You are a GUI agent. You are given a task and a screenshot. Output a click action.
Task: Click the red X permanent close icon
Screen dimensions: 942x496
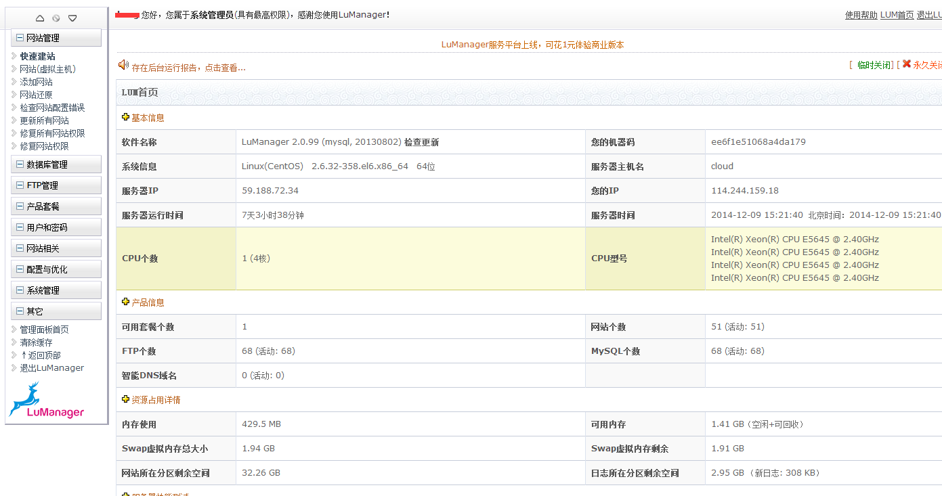pos(906,64)
